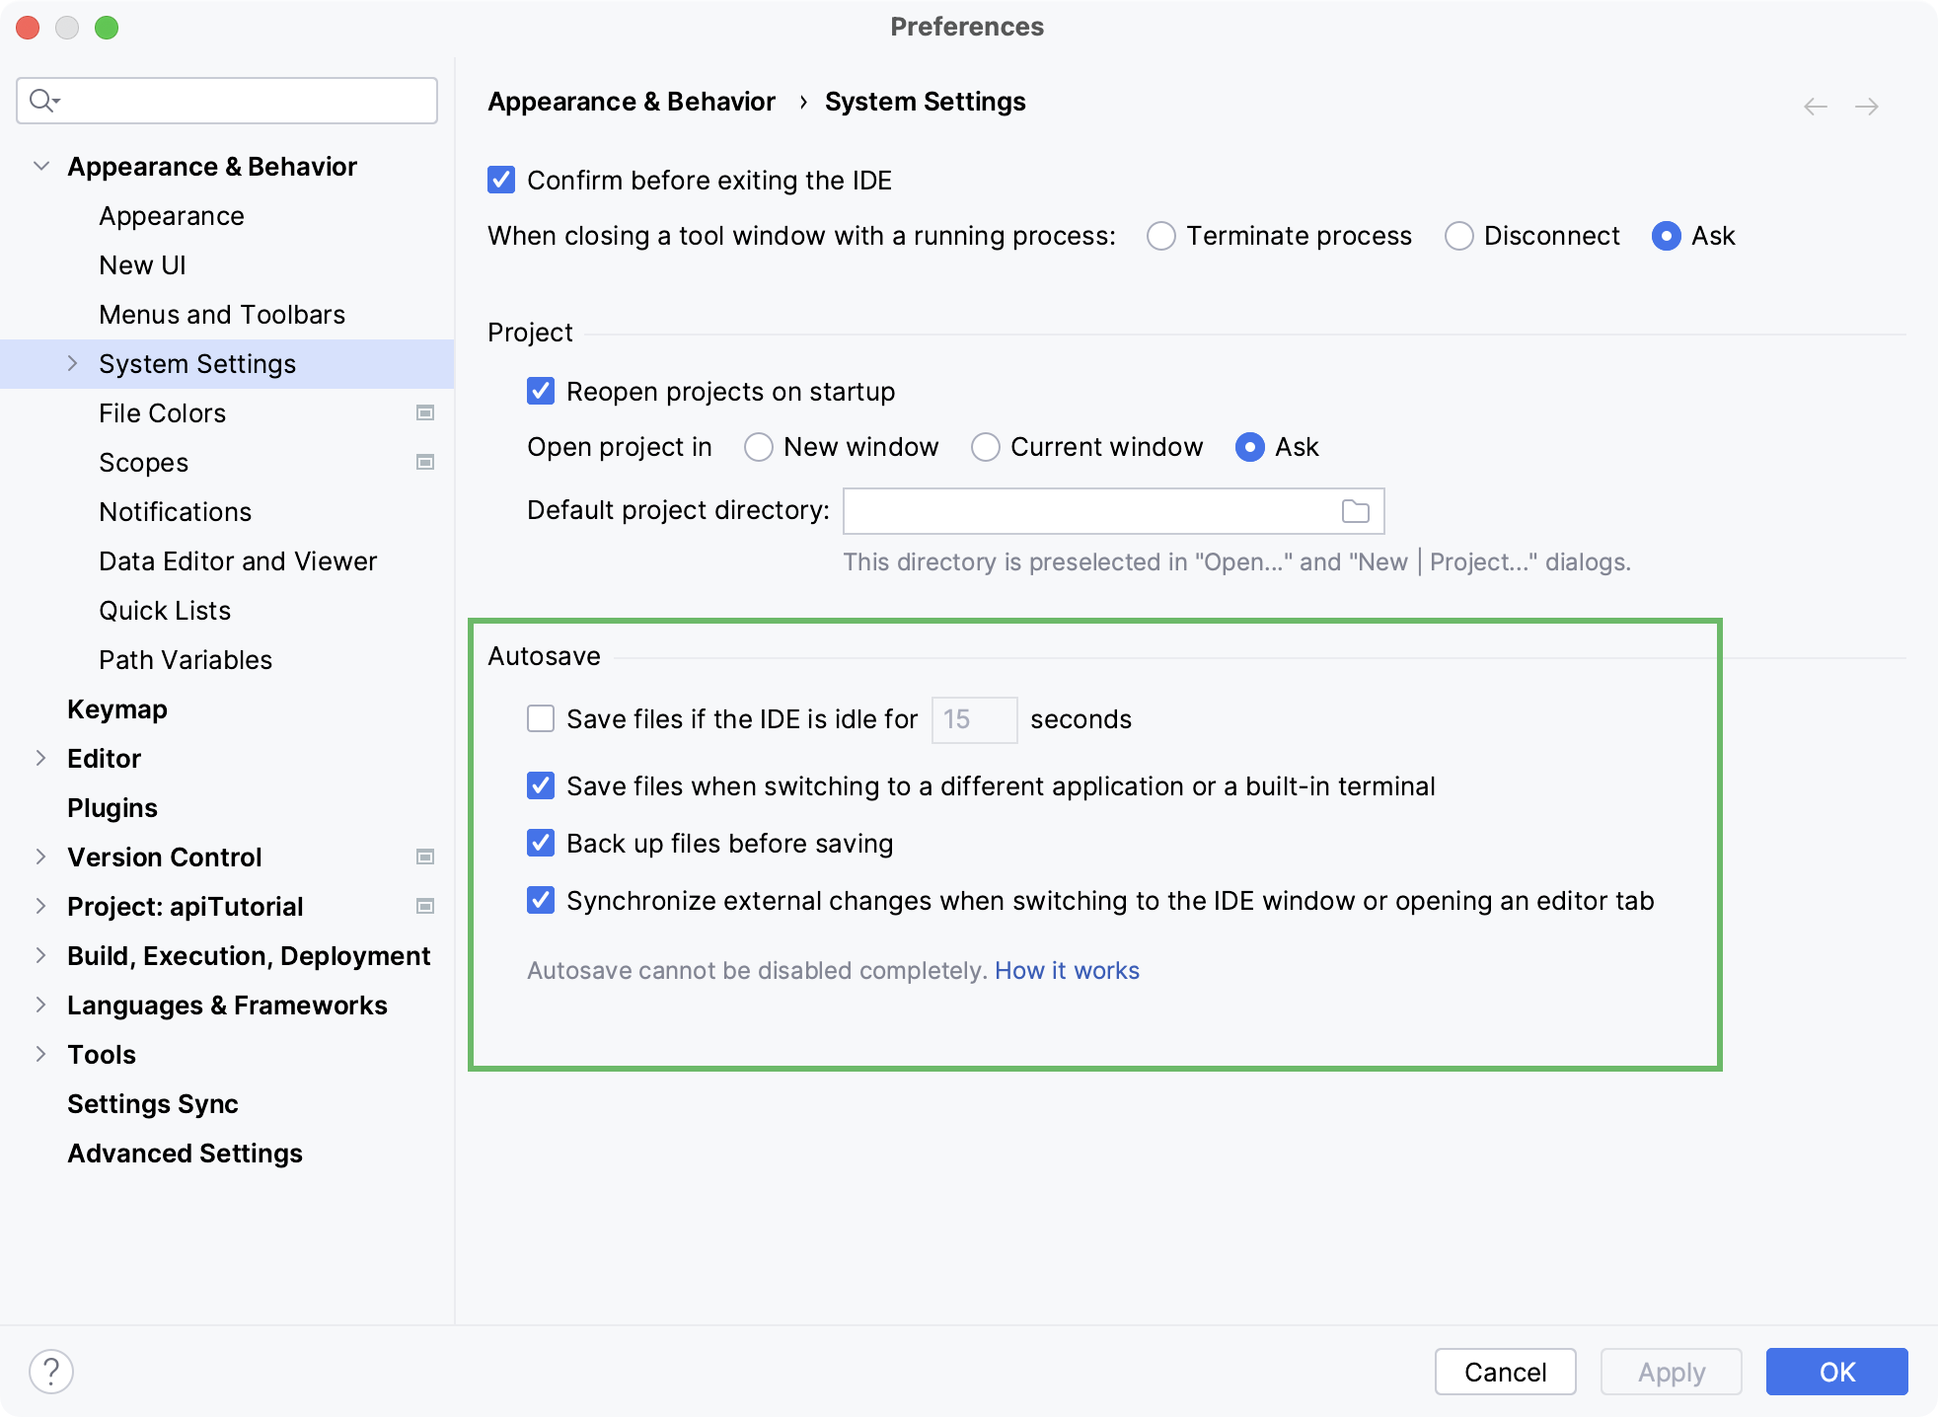Click the Project: apiTutorial settings icon
Image resolution: width=1938 pixels, height=1417 pixels.
tap(426, 906)
